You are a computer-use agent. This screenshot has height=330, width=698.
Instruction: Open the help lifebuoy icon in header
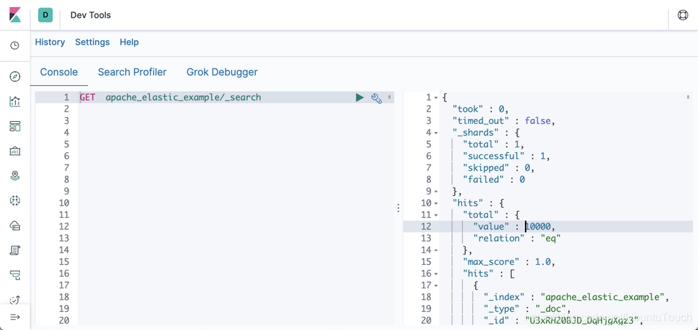coord(682,15)
